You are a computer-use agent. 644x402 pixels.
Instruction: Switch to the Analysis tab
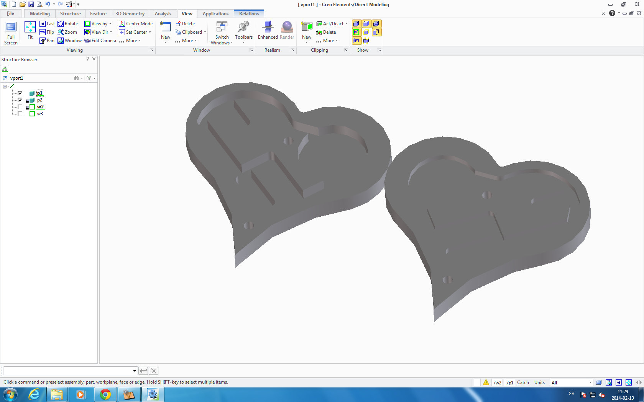[163, 14]
